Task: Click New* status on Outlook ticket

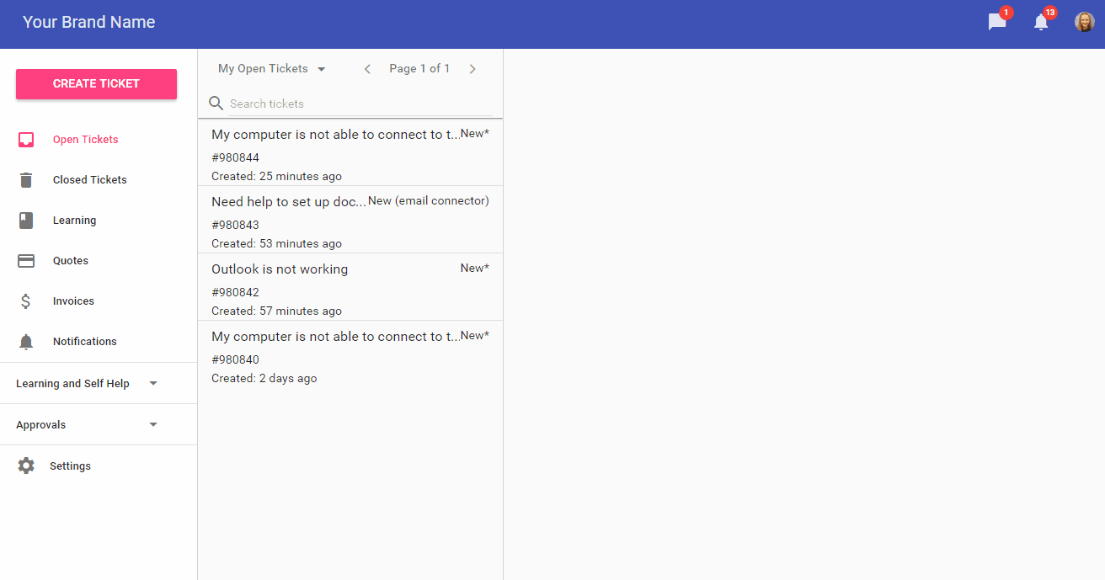Action: pos(475,269)
